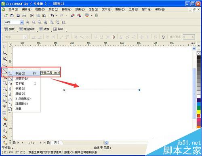Screen dimensions: 202x156
Task: Select the Crop tool in toolbox
Action: click(4, 59)
